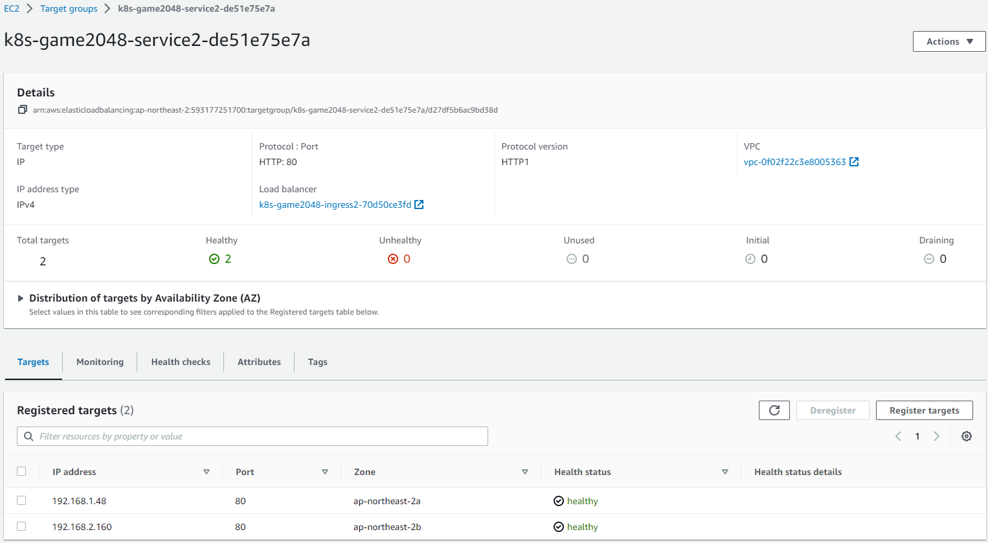
Task: Click healthy icon for 192.168.1.48
Action: [559, 501]
